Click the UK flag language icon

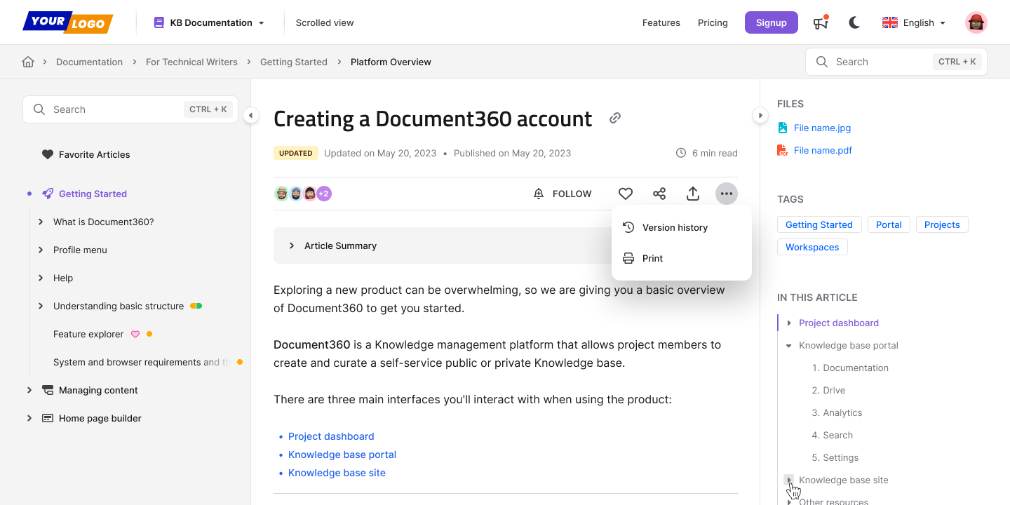(890, 22)
